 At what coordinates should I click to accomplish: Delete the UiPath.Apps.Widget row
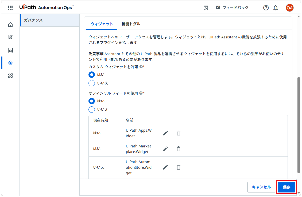[179, 133]
